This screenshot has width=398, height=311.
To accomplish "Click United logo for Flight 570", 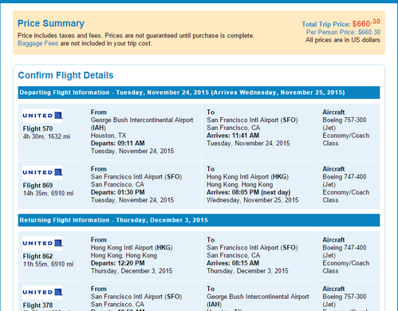I will pos(43,116).
